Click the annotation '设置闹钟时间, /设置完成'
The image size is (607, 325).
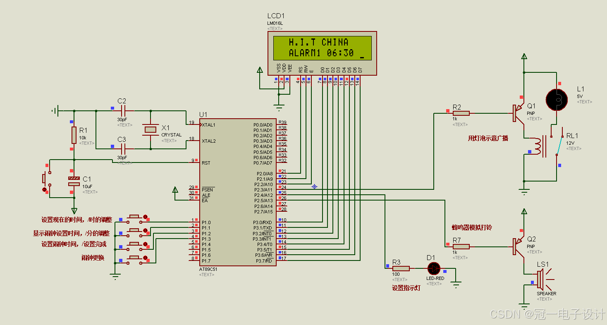click(x=74, y=244)
